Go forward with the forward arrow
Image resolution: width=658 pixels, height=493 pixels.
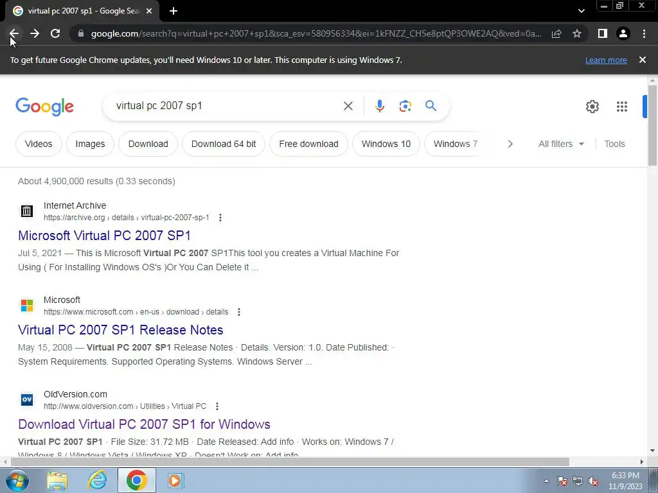point(35,33)
